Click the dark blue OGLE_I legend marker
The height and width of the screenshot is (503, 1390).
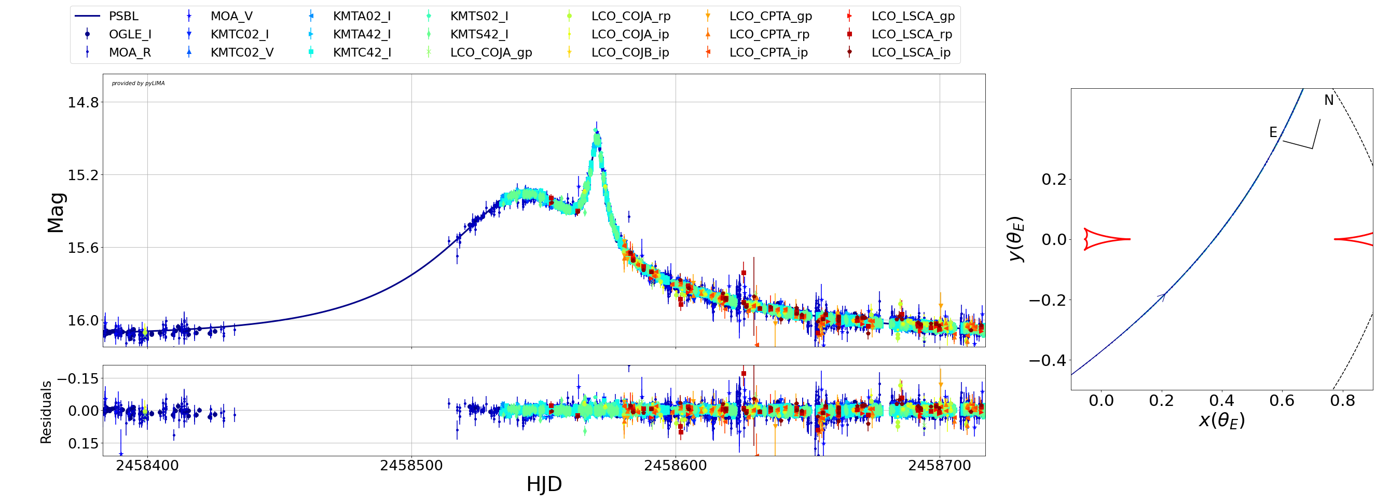[87, 35]
